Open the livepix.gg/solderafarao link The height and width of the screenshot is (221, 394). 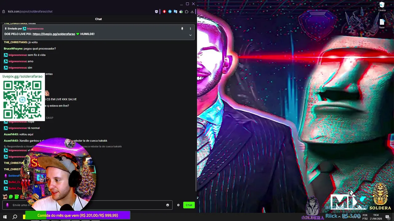click(54, 34)
